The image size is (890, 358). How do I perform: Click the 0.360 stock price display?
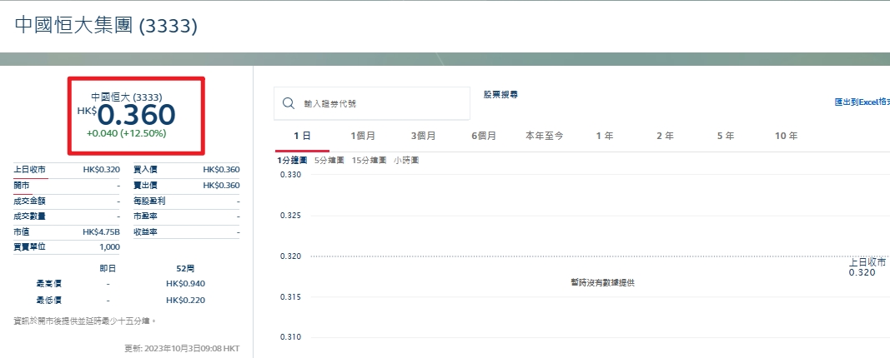pos(136,115)
